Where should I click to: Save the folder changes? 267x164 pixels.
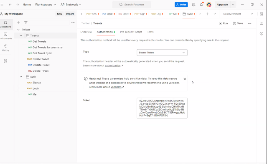[x=238, y=23]
